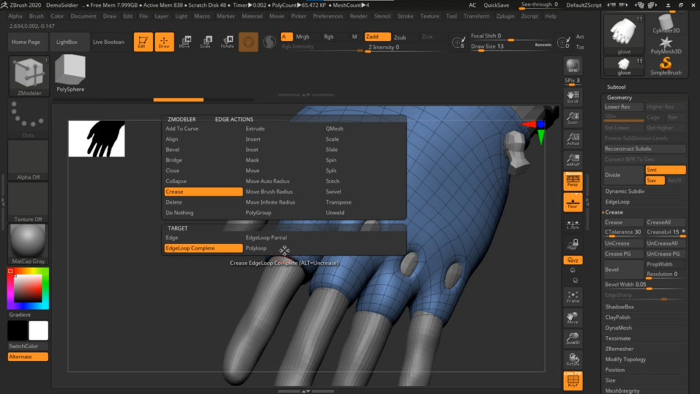Screen dimensions: 700x394
Task: Expand the ShadowBox section
Action: 619,307
